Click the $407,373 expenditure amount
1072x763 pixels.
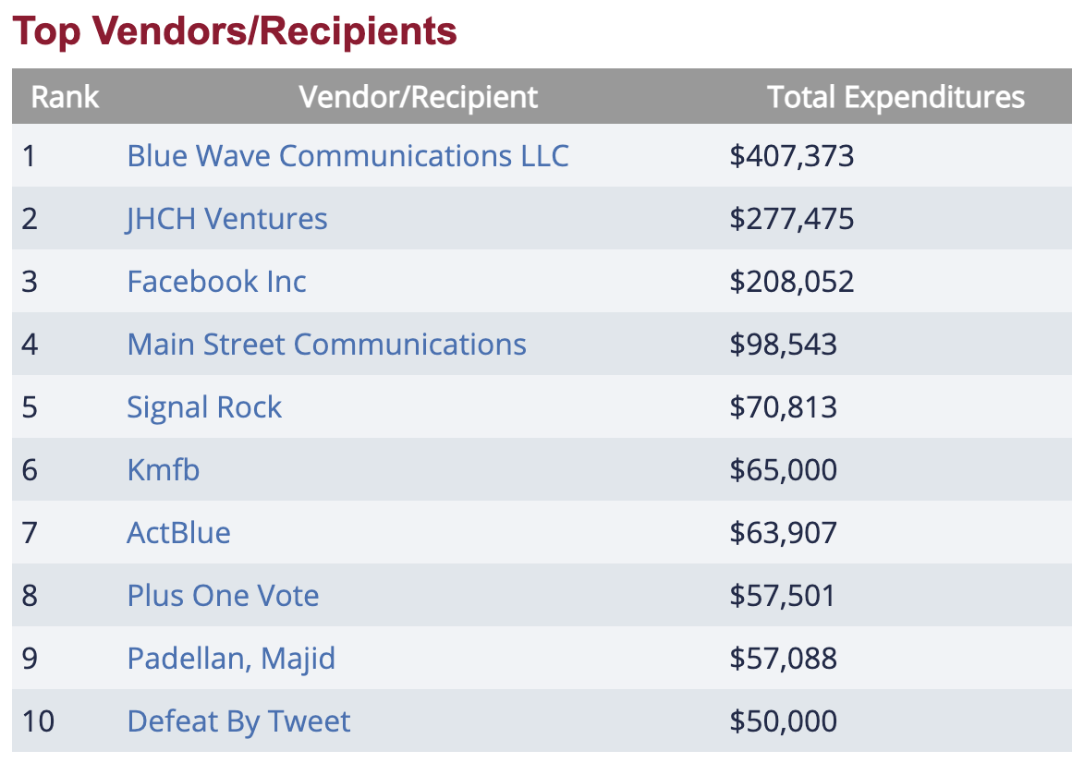click(792, 156)
